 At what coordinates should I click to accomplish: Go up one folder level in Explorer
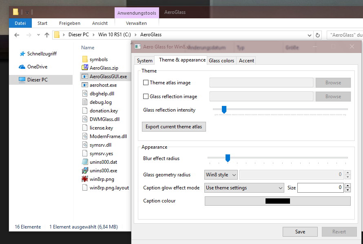47,35
